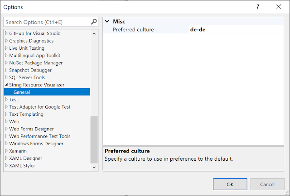Open the help question mark button
Screen dimensions: 290x196
point(258,7)
